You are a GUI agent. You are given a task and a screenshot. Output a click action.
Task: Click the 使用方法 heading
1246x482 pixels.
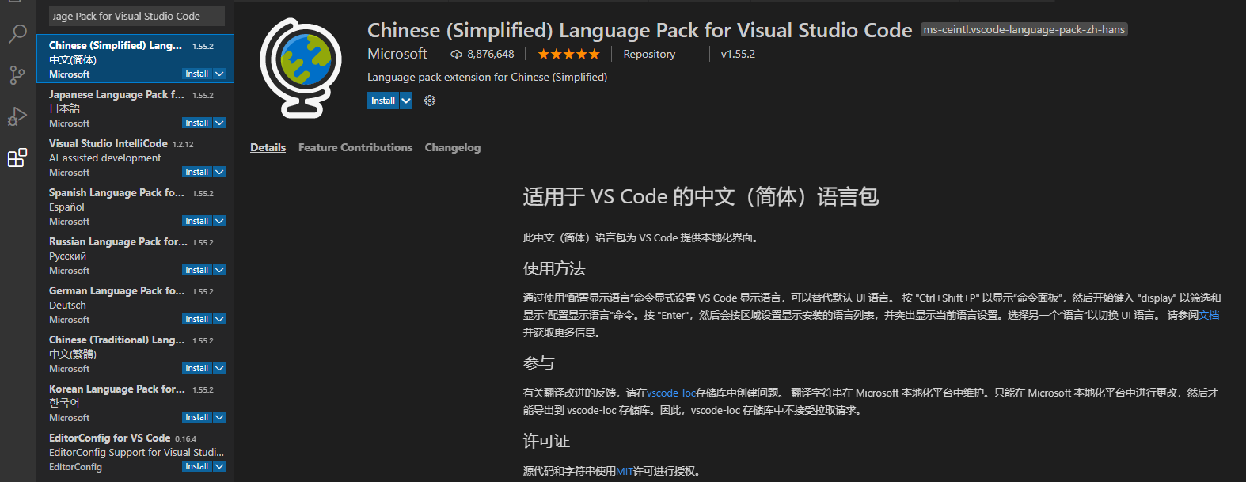coord(554,268)
